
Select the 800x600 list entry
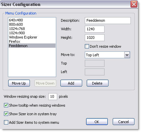(x=32, y=24)
